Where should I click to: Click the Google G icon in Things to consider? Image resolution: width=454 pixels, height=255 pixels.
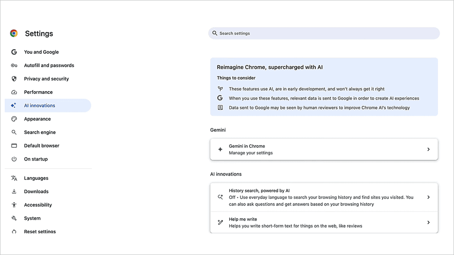220,98
